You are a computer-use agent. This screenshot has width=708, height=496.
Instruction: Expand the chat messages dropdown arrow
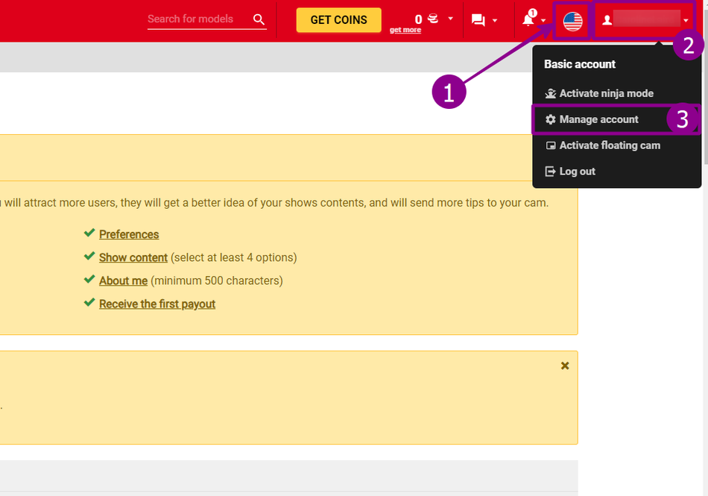pyautogui.click(x=495, y=20)
